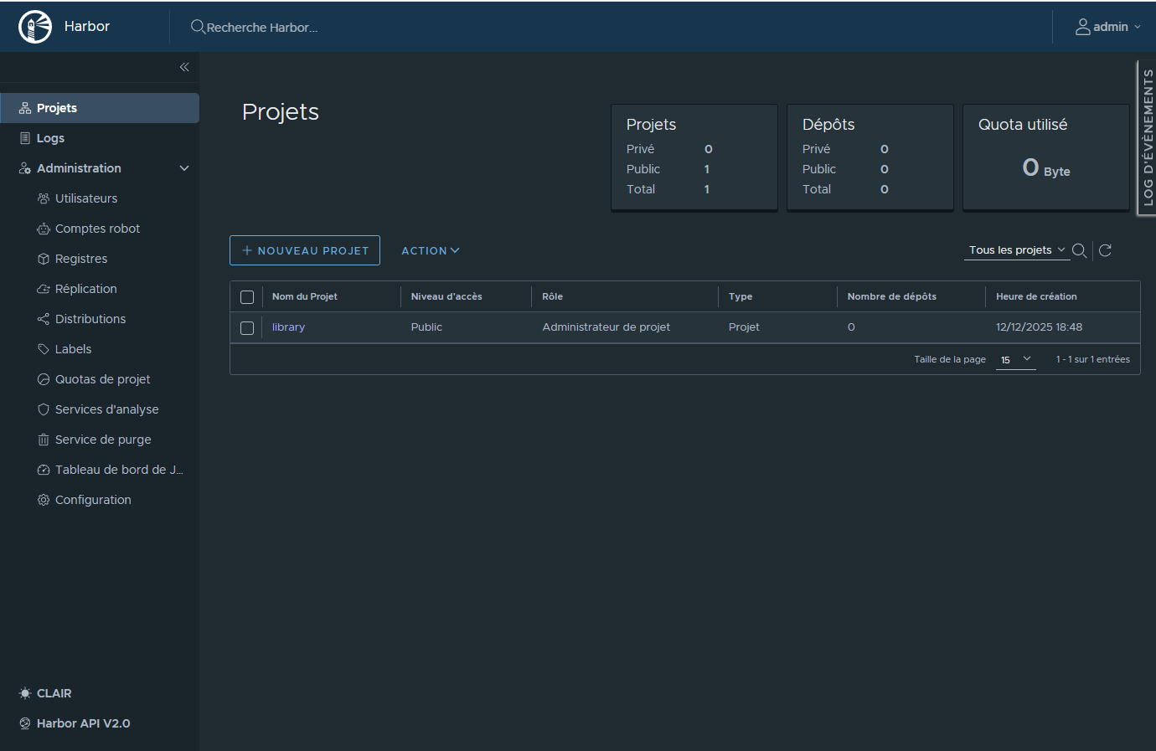
Task: Change page size dropdown showing 15
Action: pos(1015,359)
